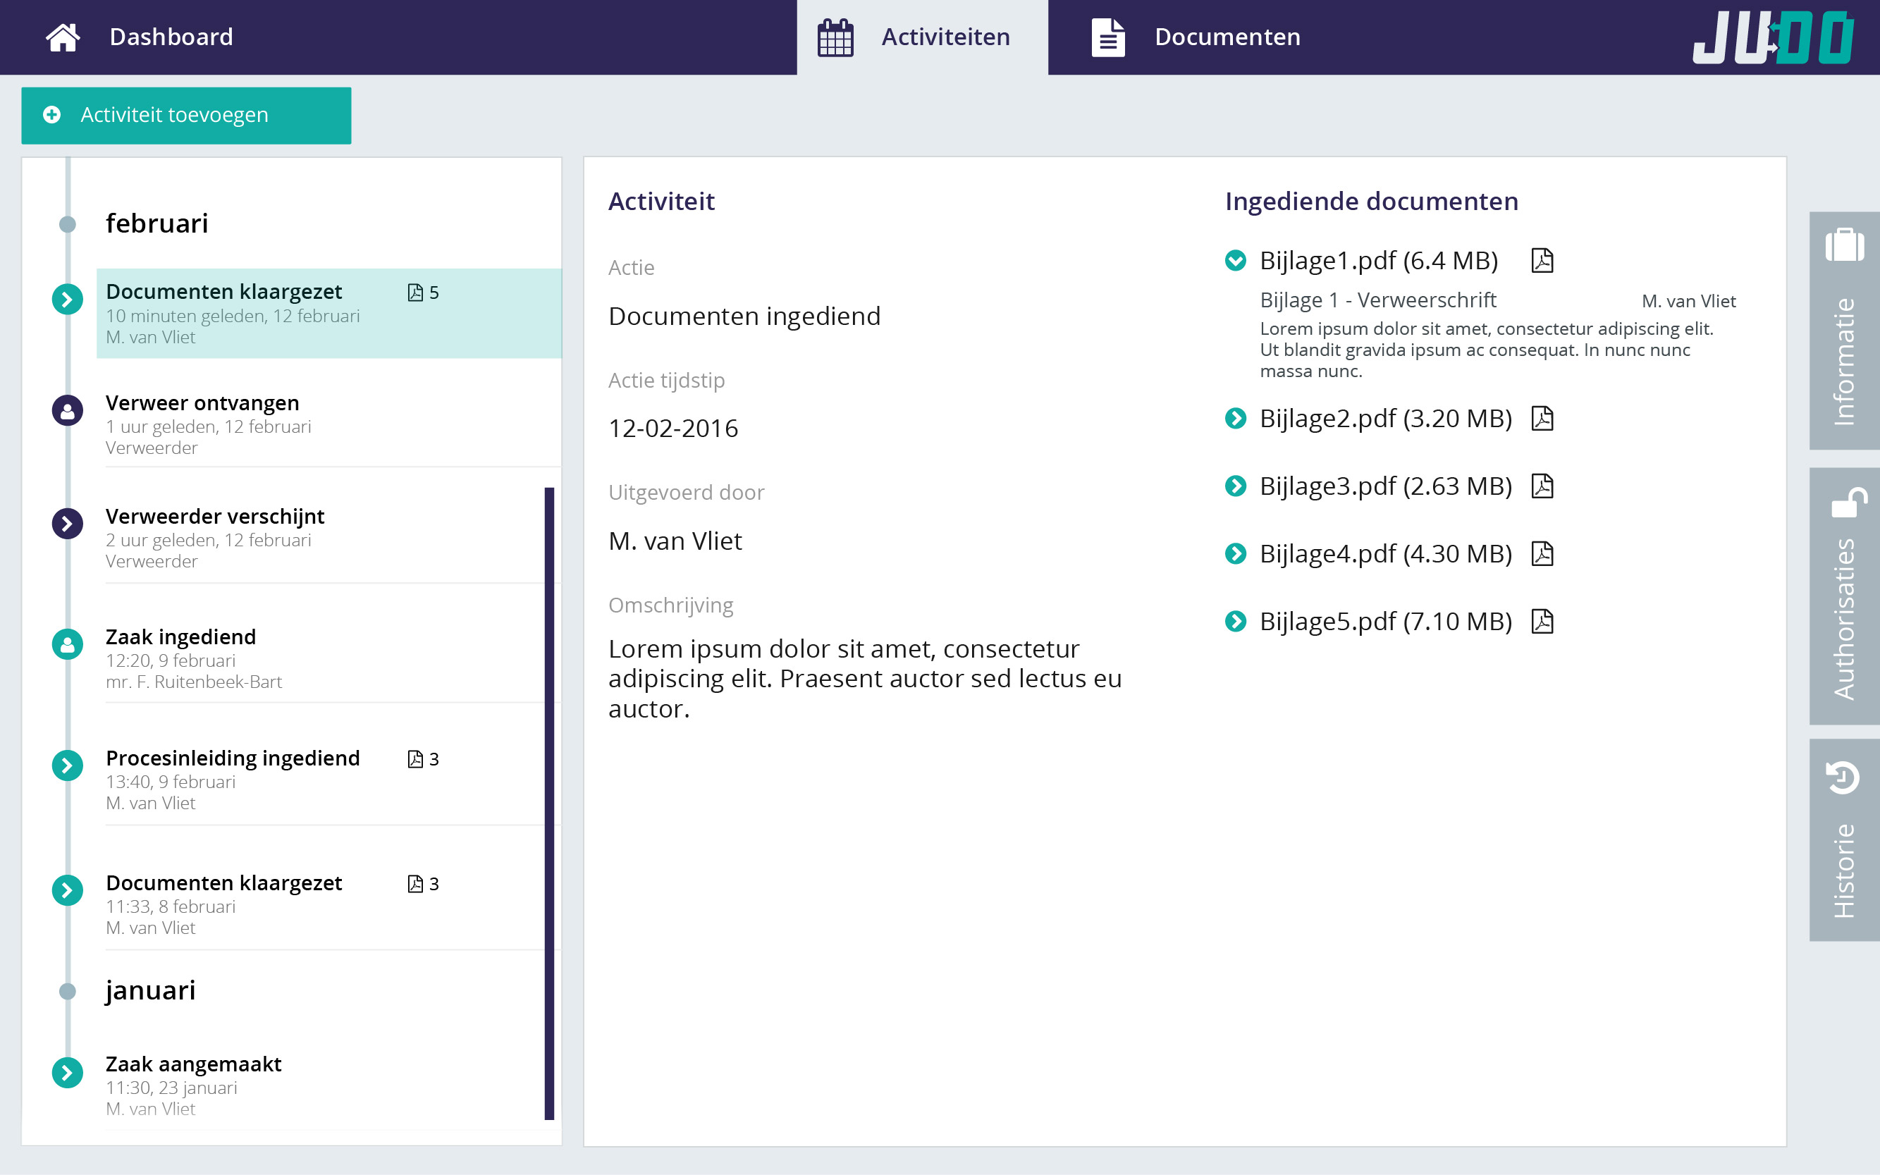Screen dimensions: 1880x1175
Task: Switch to the Documenten tab
Action: pyautogui.click(x=1197, y=37)
